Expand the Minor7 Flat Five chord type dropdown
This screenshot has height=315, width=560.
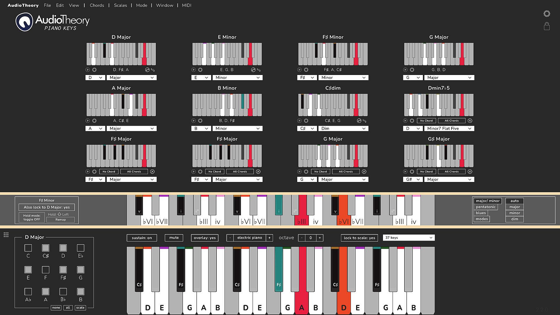click(x=449, y=129)
